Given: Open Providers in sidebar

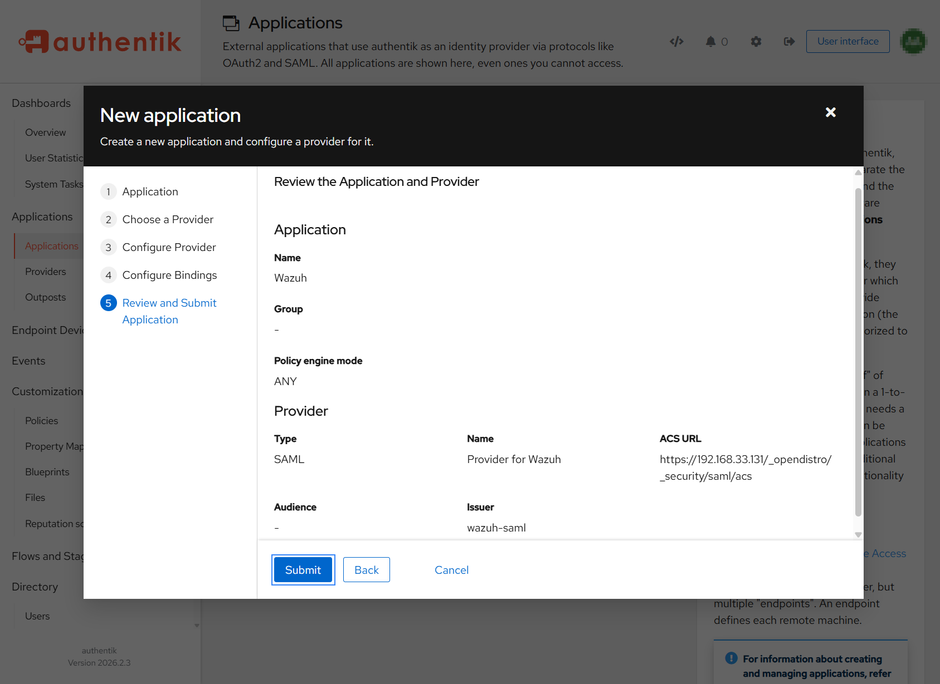Looking at the screenshot, I should (45, 272).
